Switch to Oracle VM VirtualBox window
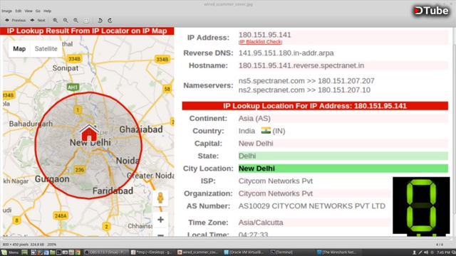Screen dimensions: 456x256 [244, 252]
